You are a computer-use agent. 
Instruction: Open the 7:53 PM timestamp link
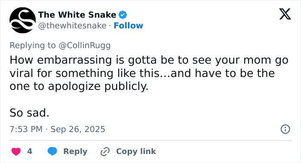tap(26, 129)
